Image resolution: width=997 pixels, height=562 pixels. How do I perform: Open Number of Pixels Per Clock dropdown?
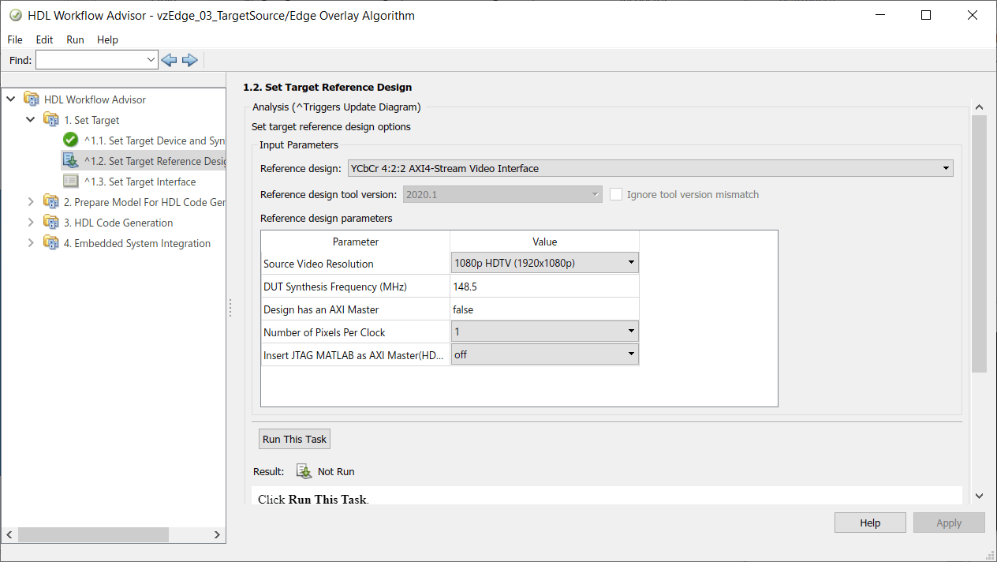630,332
